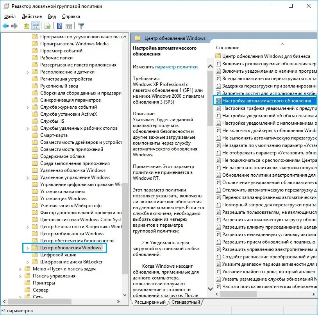Click policy icon of Не включать драйверы в обновления
Screen dimensions: 318x315
pyautogui.click(x=218, y=131)
